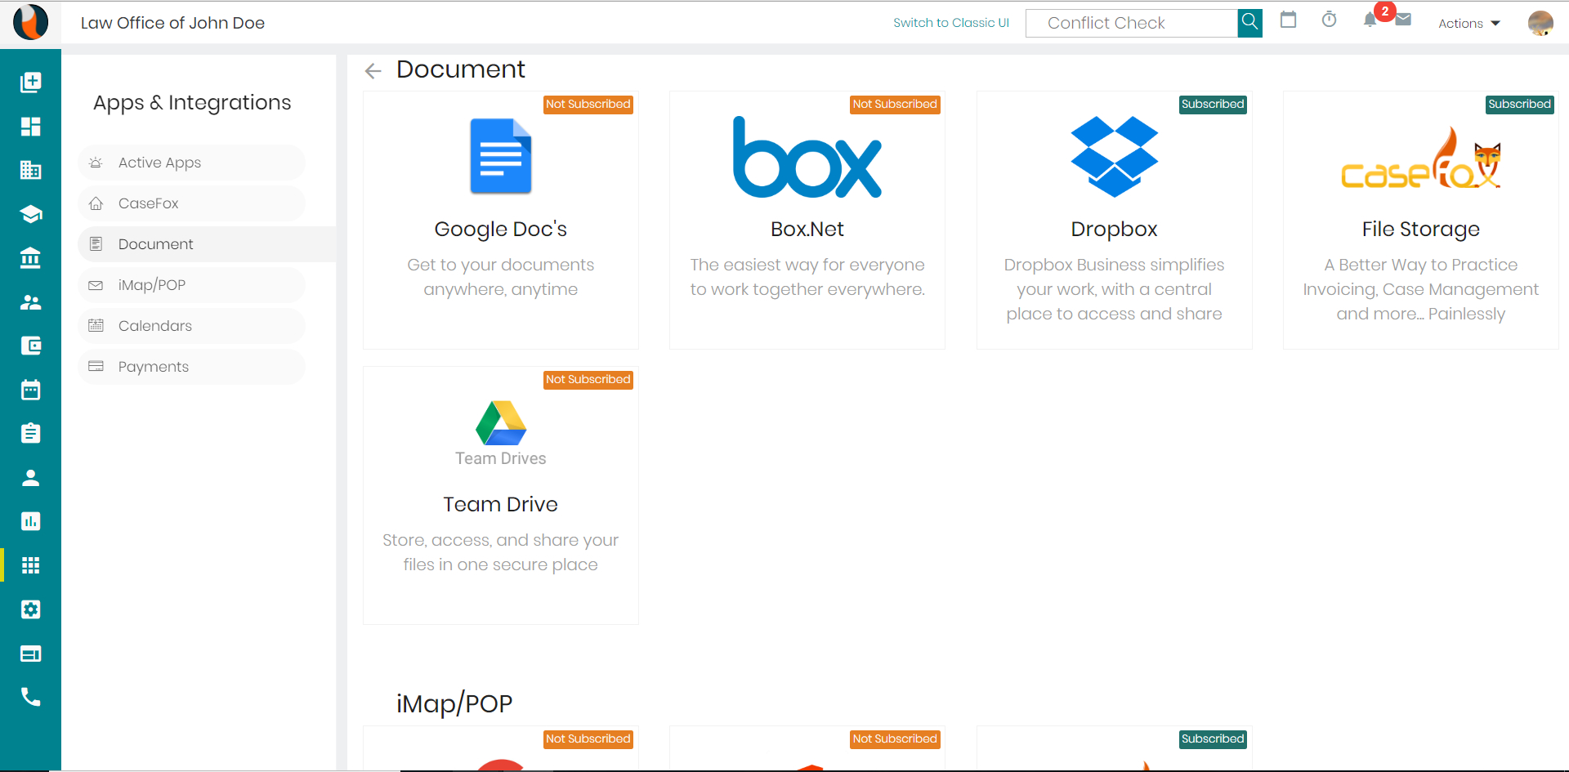Go back using the arrow beside Document
Viewport: 1569px width, 772px height.
[373, 71]
